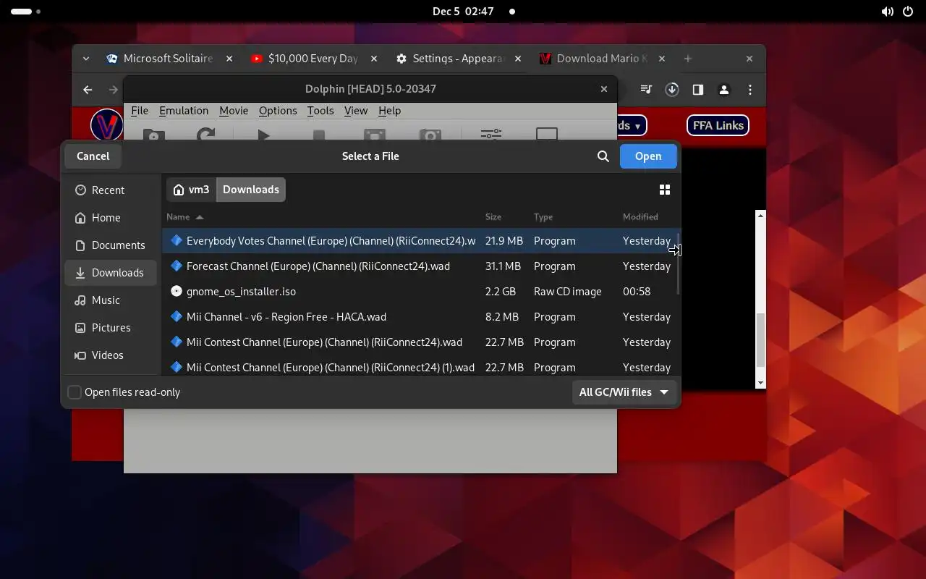Image resolution: width=926 pixels, height=579 pixels.
Task: Click the file list vertical scrollbar
Action: (x=678, y=264)
